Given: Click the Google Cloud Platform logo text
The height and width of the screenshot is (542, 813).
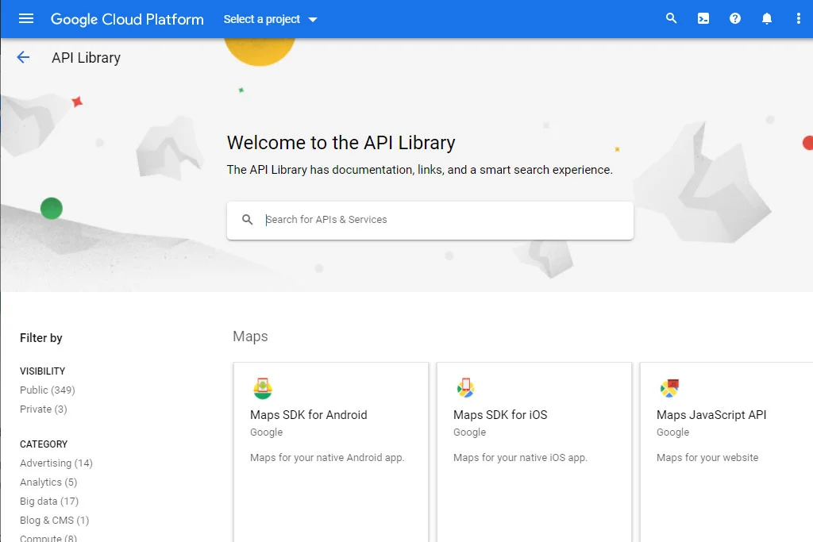Looking at the screenshot, I should (x=127, y=19).
